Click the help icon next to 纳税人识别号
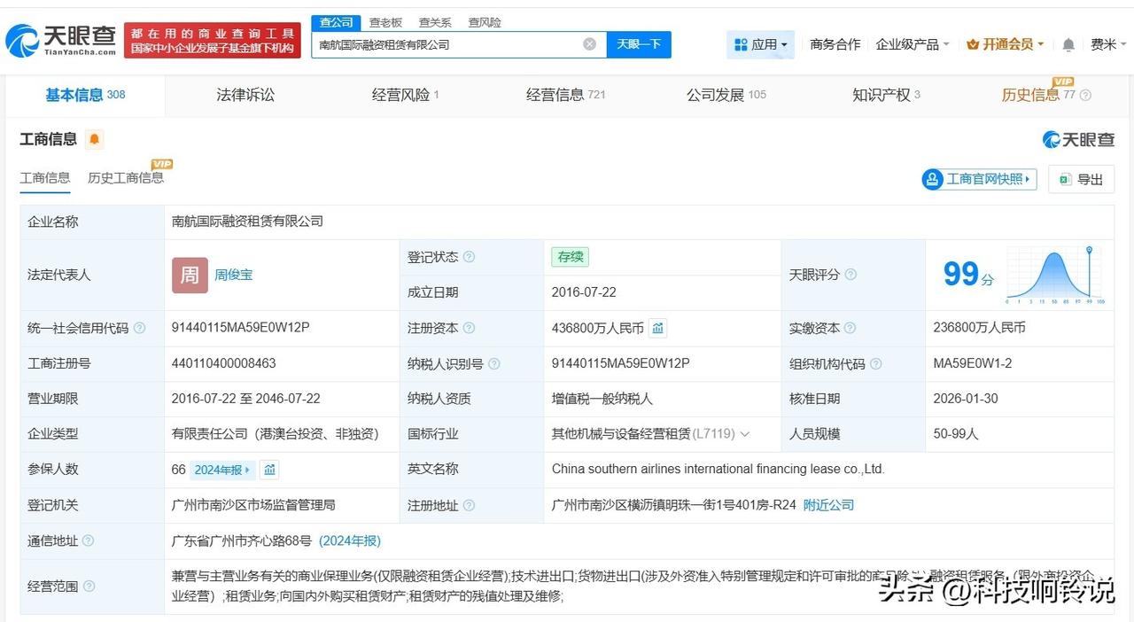1134x622 pixels. (x=493, y=363)
